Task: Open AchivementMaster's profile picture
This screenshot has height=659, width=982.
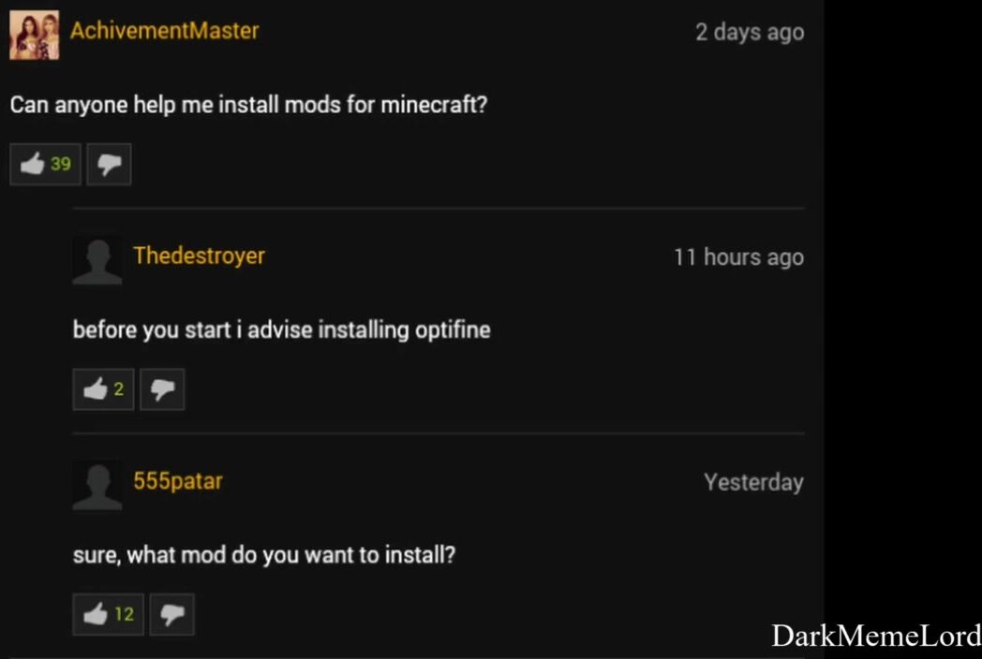Action: [35, 35]
